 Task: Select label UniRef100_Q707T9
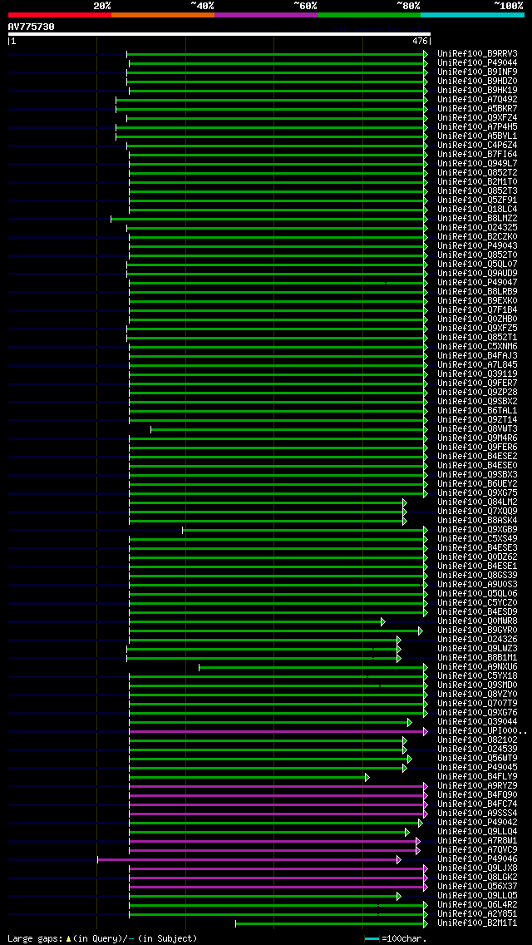[x=477, y=704]
